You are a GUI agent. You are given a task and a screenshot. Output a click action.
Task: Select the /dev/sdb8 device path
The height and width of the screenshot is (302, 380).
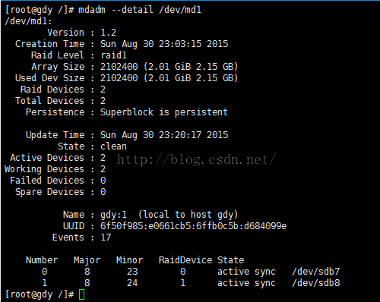pos(316,283)
